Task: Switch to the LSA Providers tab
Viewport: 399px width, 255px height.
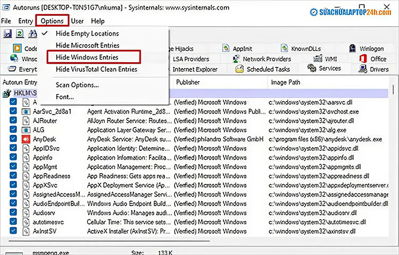Action: (x=191, y=59)
